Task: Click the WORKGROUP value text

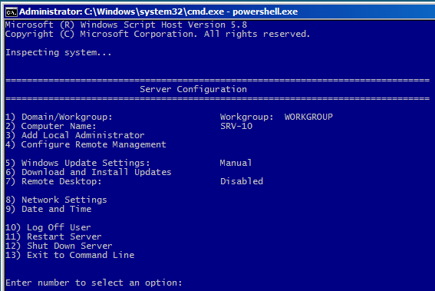Action: click(308, 117)
